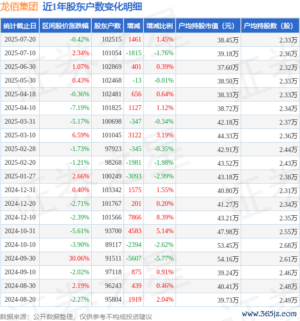The image size is (300, 321).
Task: Click the 8.39% change ratio
Action: (x=165, y=217)
